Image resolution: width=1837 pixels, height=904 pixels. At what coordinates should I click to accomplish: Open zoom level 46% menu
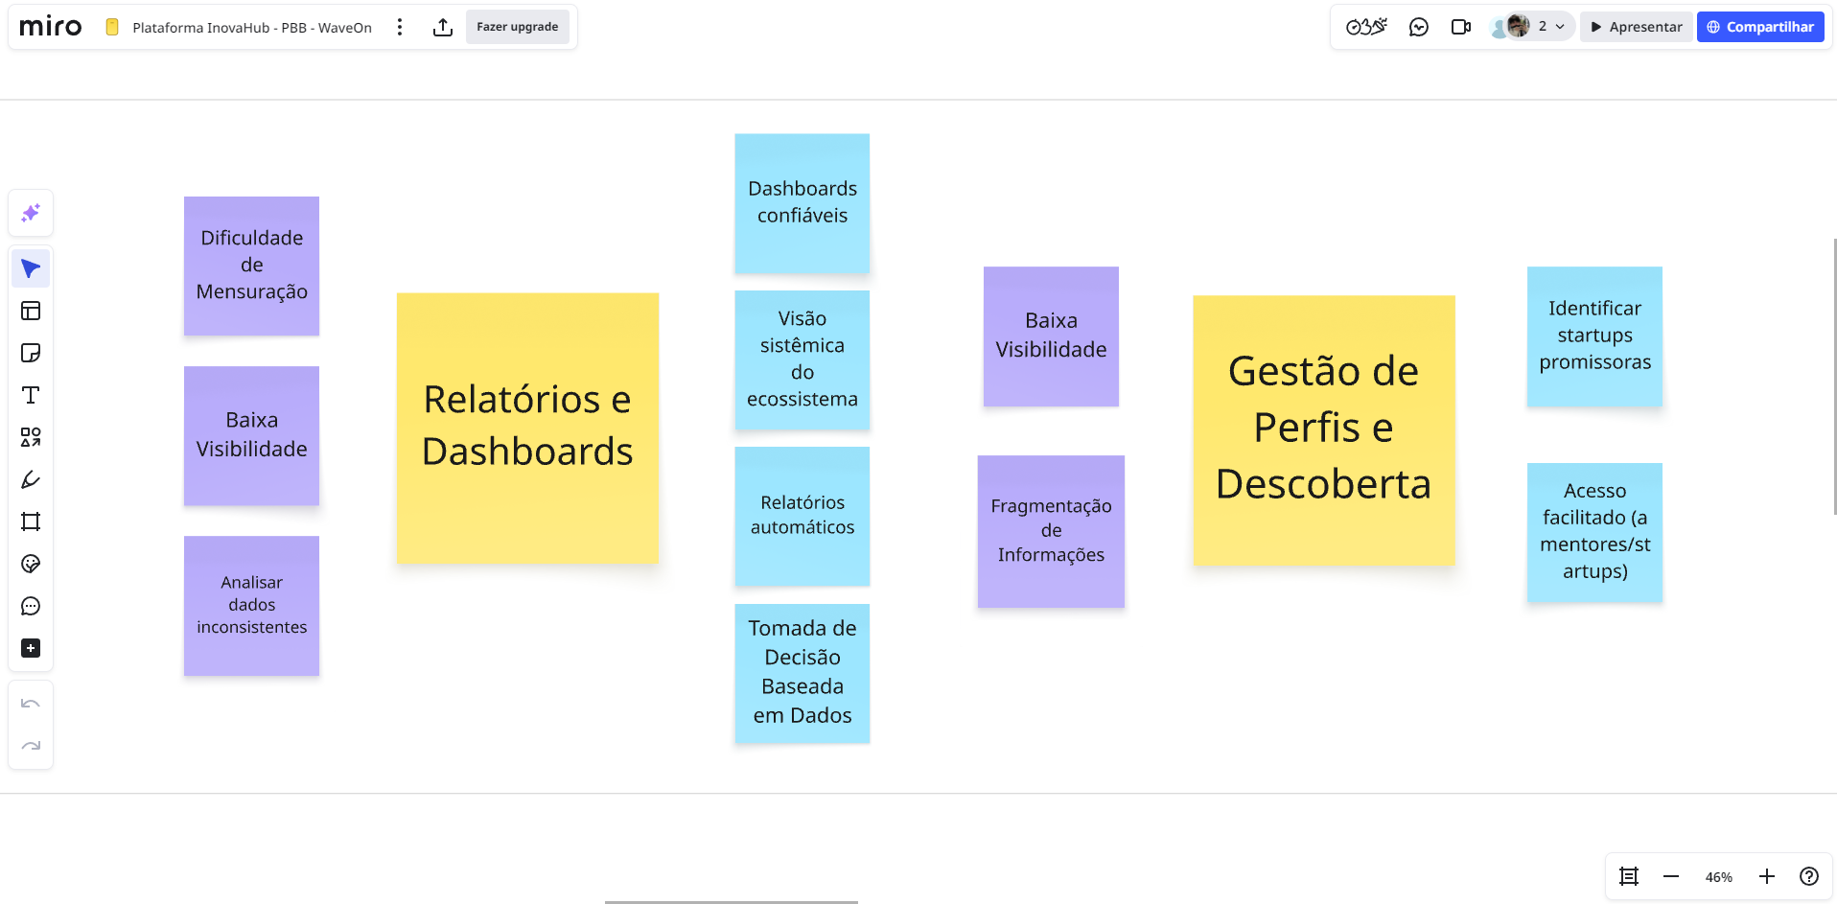(1718, 877)
